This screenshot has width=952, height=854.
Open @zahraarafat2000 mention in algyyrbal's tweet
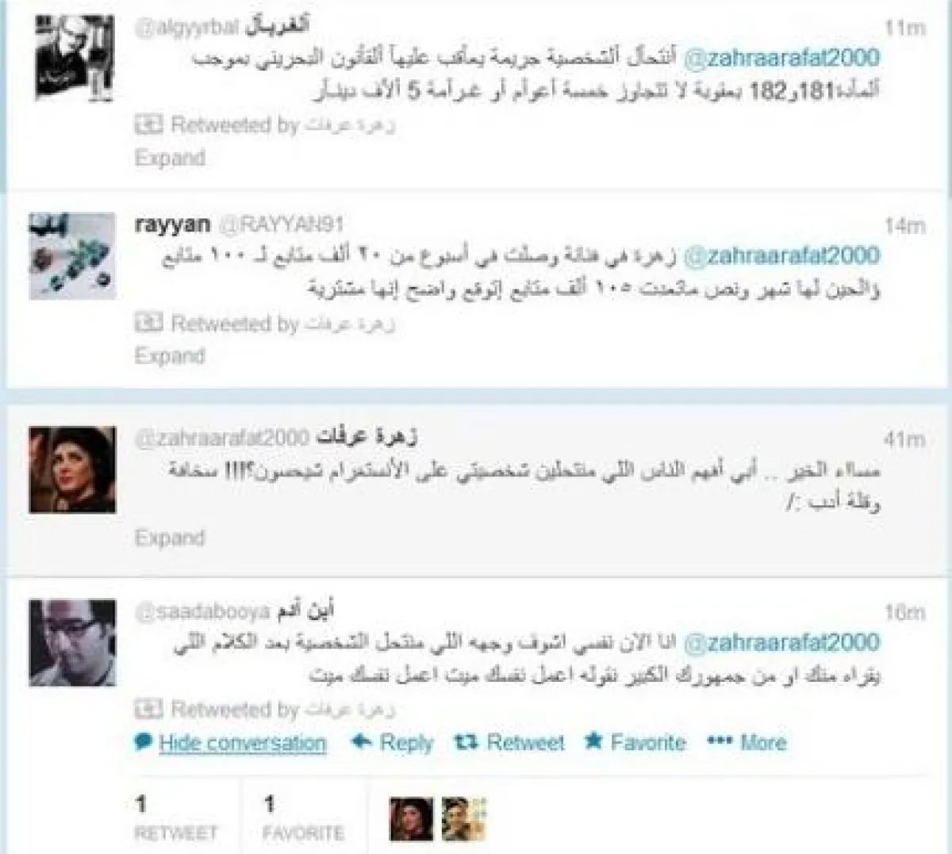coord(781,57)
